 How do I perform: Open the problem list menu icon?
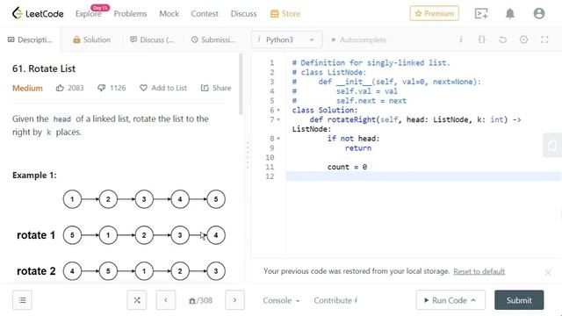22,300
